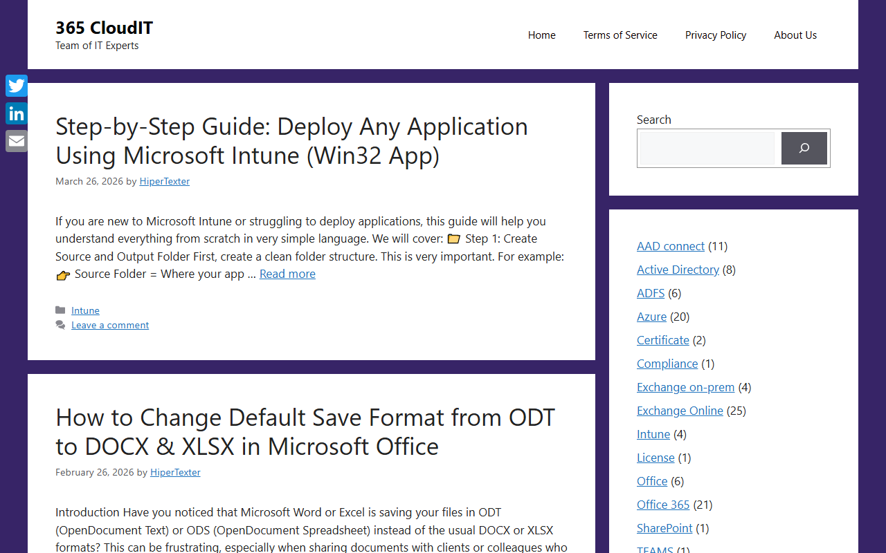This screenshot has height=553, width=886.
Task: Share the page via Email icon
Action: (17, 141)
